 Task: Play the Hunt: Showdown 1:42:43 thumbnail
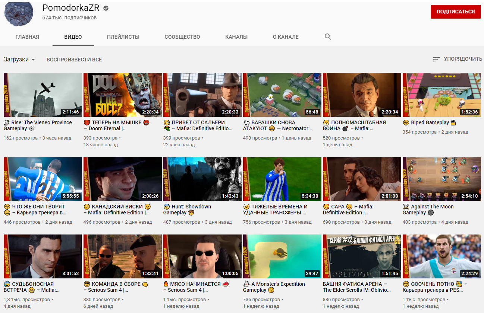[202, 179]
